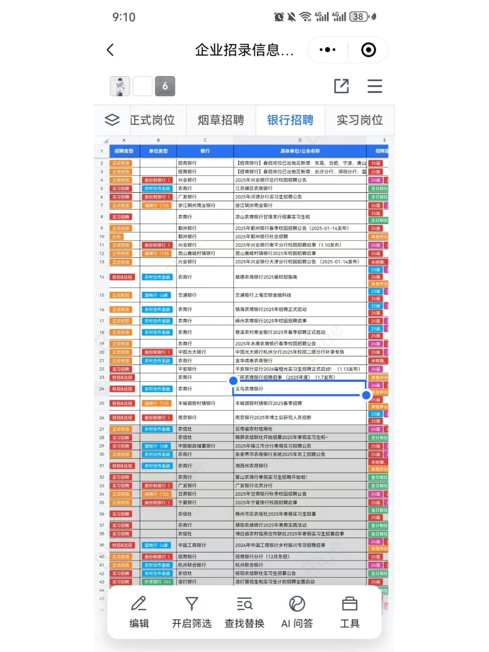This screenshot has height=652, width=489.
Task: Tap the blue selection handle on the cell
Action: [366, 395]
